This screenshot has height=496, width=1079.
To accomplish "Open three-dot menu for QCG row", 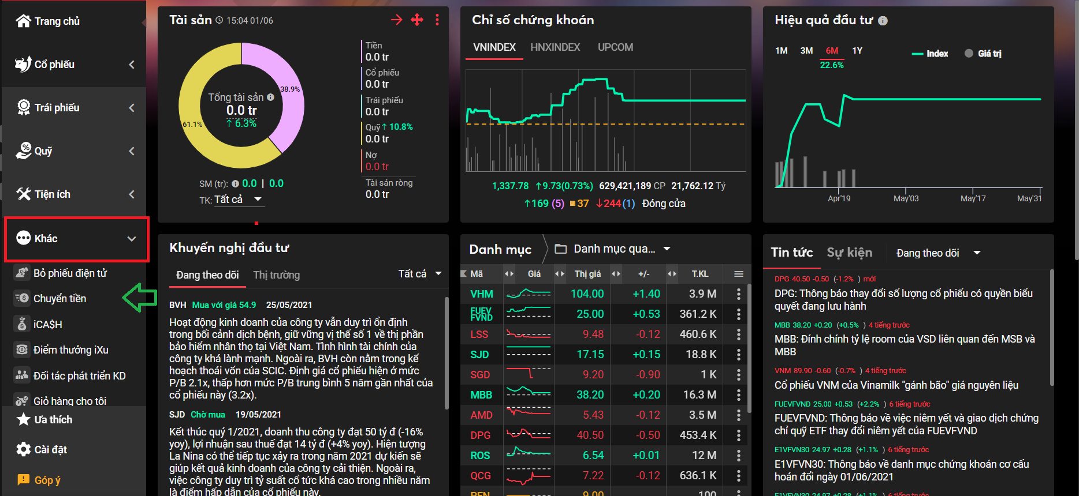I will (x=739, y=476).
